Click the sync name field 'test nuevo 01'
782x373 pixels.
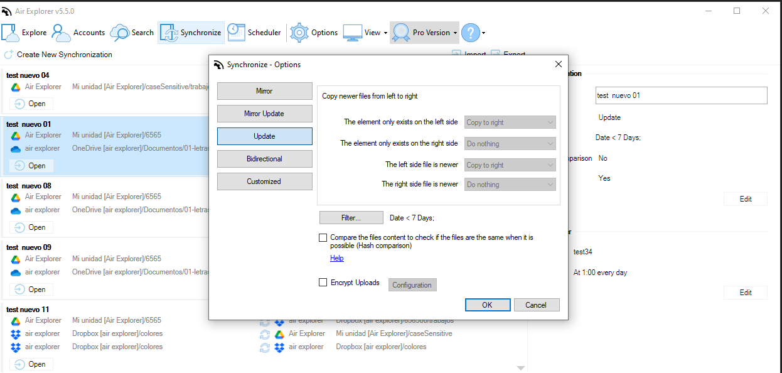tap(681, 95)
